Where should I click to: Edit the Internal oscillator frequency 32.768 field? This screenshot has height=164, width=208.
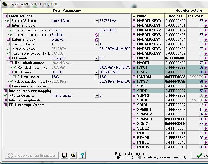75,30
